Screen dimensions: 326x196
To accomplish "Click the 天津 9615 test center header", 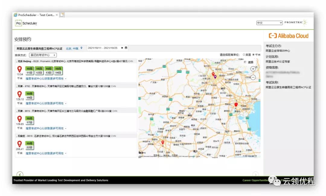I will [x=76, y=111].
